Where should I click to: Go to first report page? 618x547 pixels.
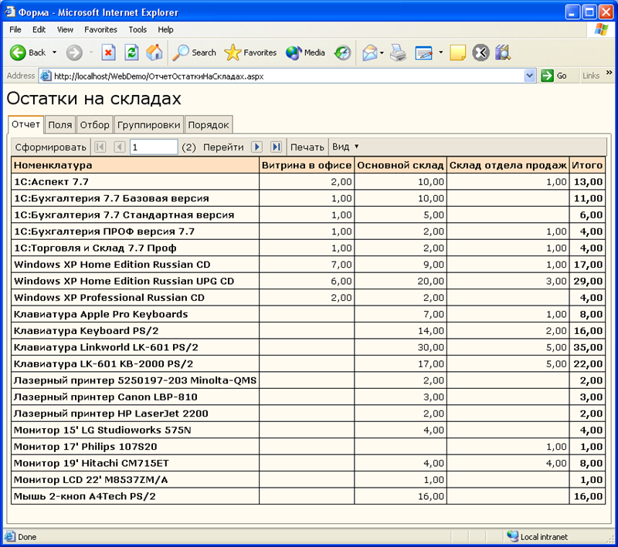(100, 147)
